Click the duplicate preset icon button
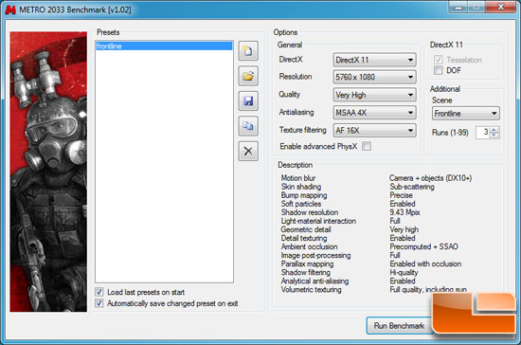The width and height of the screenshot is (521, 345). pyautogui.click(x=248, y=126)
